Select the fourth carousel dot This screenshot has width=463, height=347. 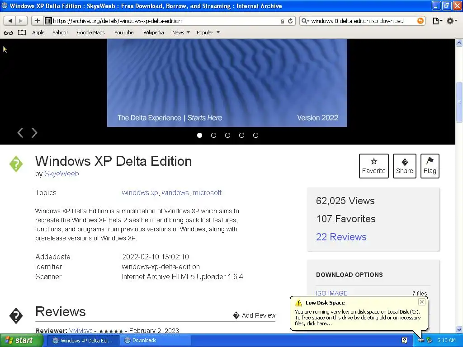click(241, 135)
